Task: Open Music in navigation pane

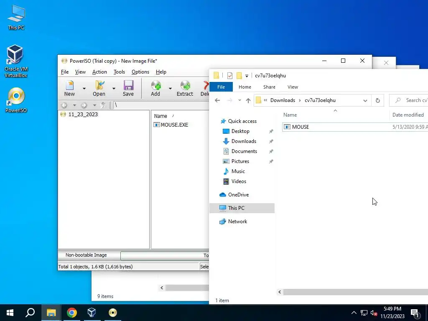Action: pos(238,171)
